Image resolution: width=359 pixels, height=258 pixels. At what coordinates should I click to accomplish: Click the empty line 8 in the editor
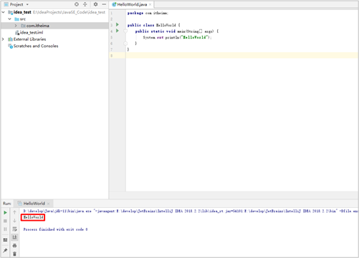pyautogui.click(x=241, y=56)
